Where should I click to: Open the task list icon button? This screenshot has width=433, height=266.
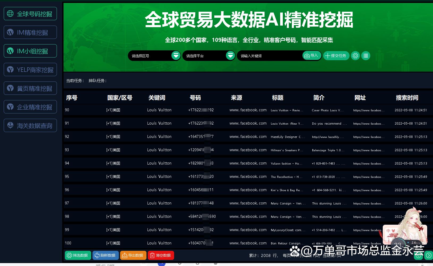[x=366, y=56]
